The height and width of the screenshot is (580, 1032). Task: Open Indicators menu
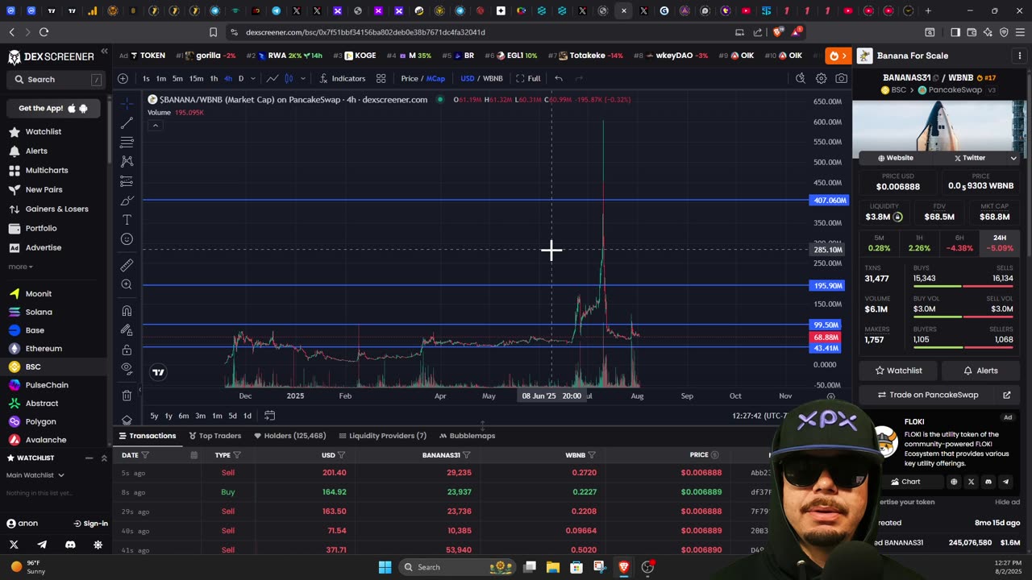point(343,78)
